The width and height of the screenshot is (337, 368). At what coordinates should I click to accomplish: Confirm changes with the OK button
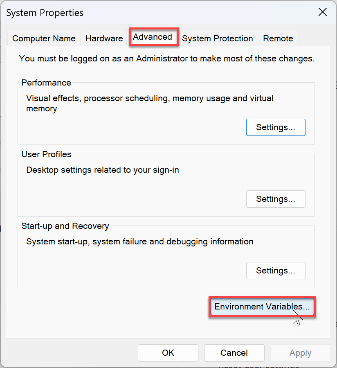pyautogui.click(x=168, y=352)
